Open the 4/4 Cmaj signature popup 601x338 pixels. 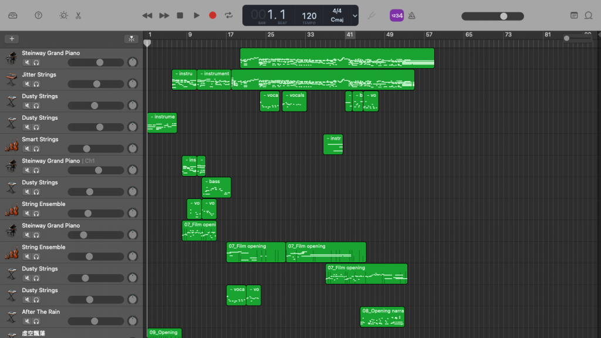tap(337, 15)
